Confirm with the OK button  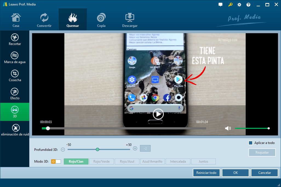tap(236, 173)
